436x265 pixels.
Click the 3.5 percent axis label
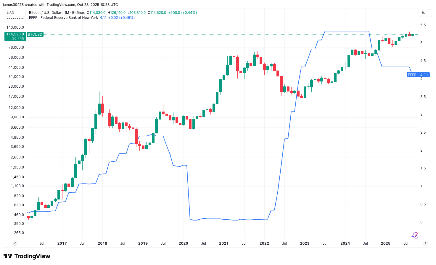[x=423, y=97]
